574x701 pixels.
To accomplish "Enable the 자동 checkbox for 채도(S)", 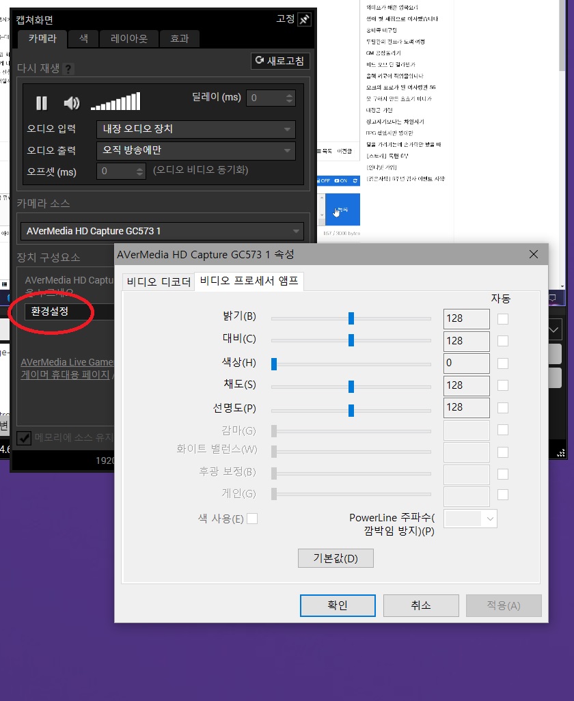I will [503, 385].
